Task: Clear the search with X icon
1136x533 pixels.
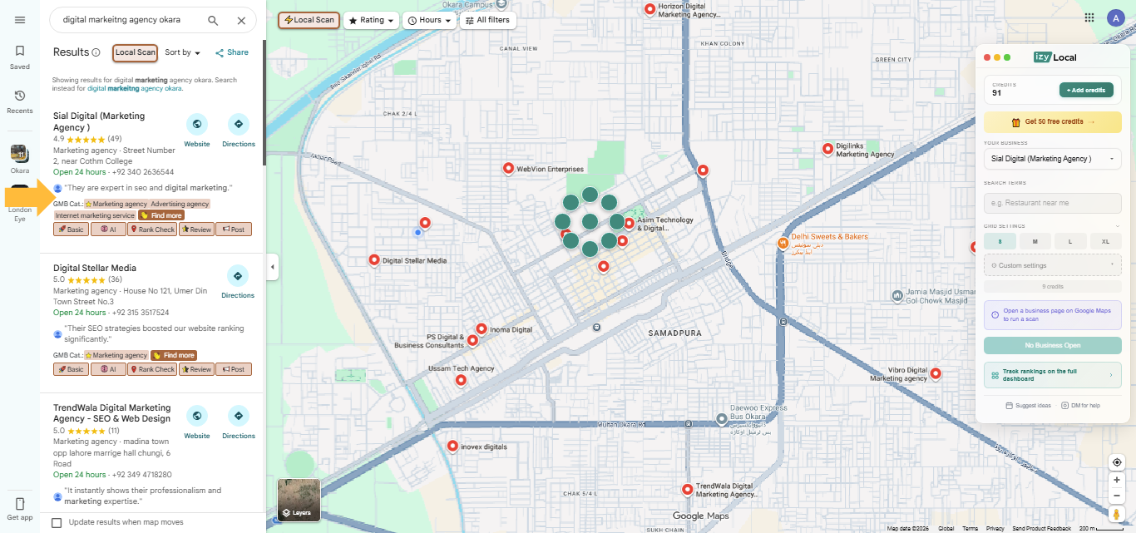Action: (241, 20)
